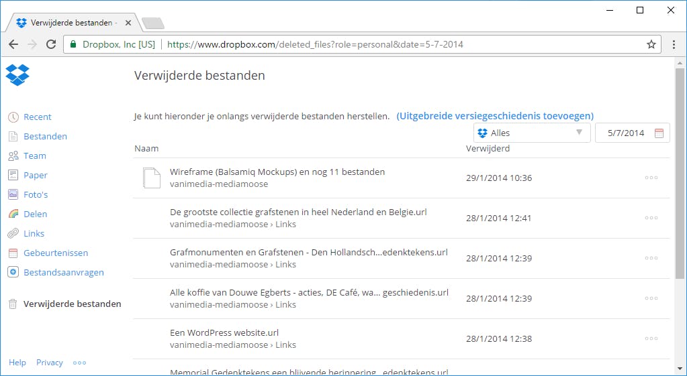Screen dimensions: 687x376
Task: Click the page's vertical scrollbar thumb
Action: tap(680, 174)
